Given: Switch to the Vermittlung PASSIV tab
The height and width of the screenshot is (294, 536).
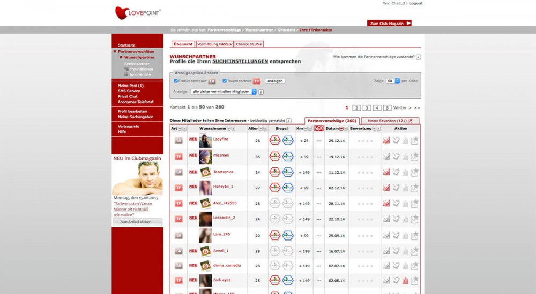Looking at the screenshot, I should pyautogui.click(x=214, y=44).
